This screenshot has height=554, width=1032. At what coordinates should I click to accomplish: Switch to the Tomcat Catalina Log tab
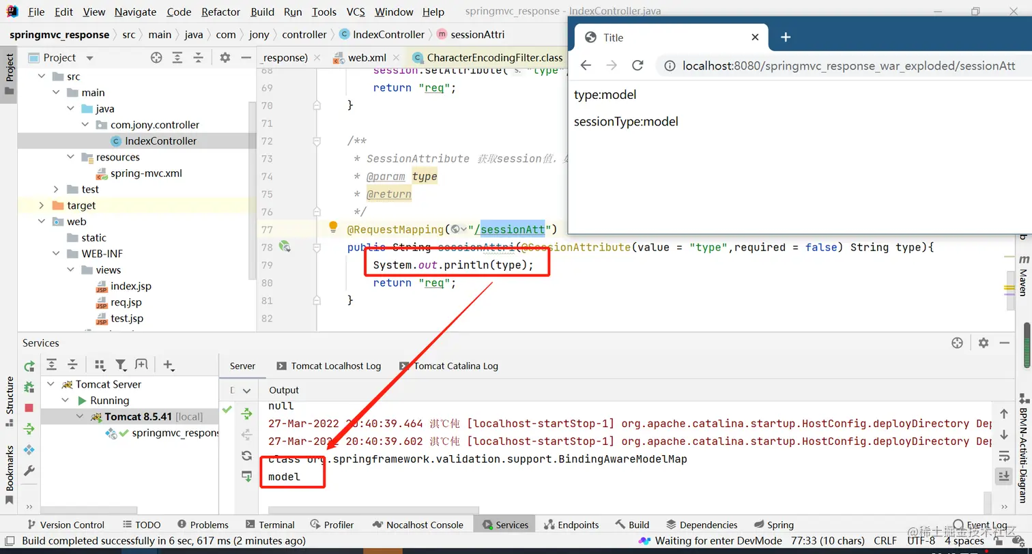(x=448, y=366)
